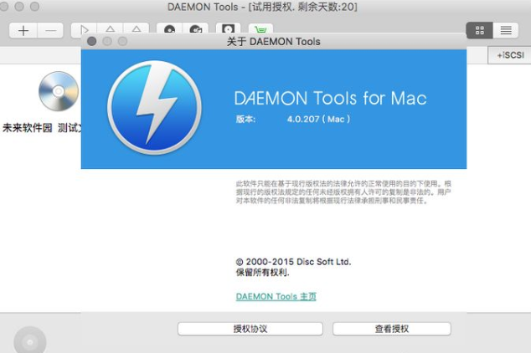Switch to icon grid view
Viewport: 531px width, 353px height.
pyautogui.click(x=480, y=30)
